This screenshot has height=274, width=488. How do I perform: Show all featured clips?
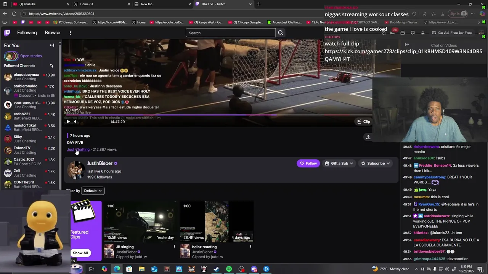click(x=80, y=253)
